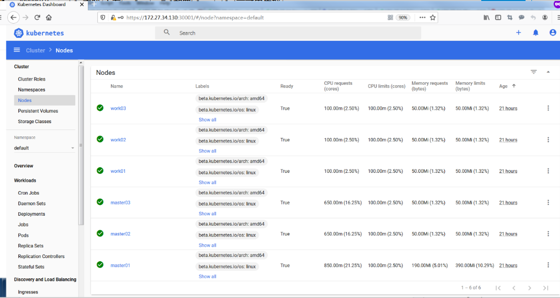This screenshot has height=298, width=560.
Task: Click the search magnifier icon
Action: click(166, 32)
